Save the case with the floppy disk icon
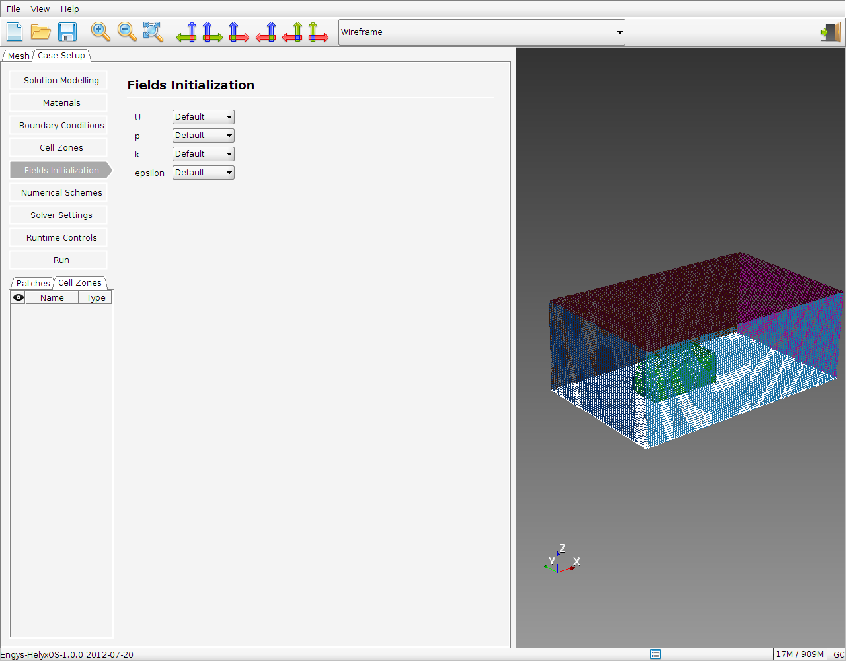The width and height of the screenshot is (846, 661). 67,32
